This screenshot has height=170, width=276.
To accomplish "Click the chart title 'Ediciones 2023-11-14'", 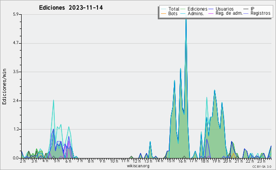I will [x=71, y=7].
